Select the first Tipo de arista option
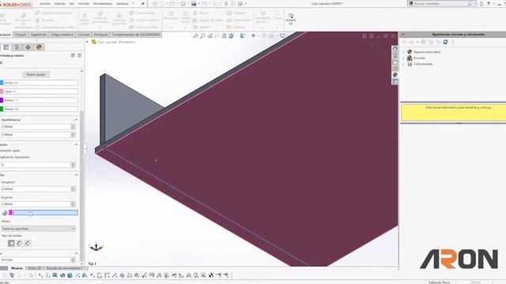The height and width of the screenshot is (284, 506). pos(11,243)
